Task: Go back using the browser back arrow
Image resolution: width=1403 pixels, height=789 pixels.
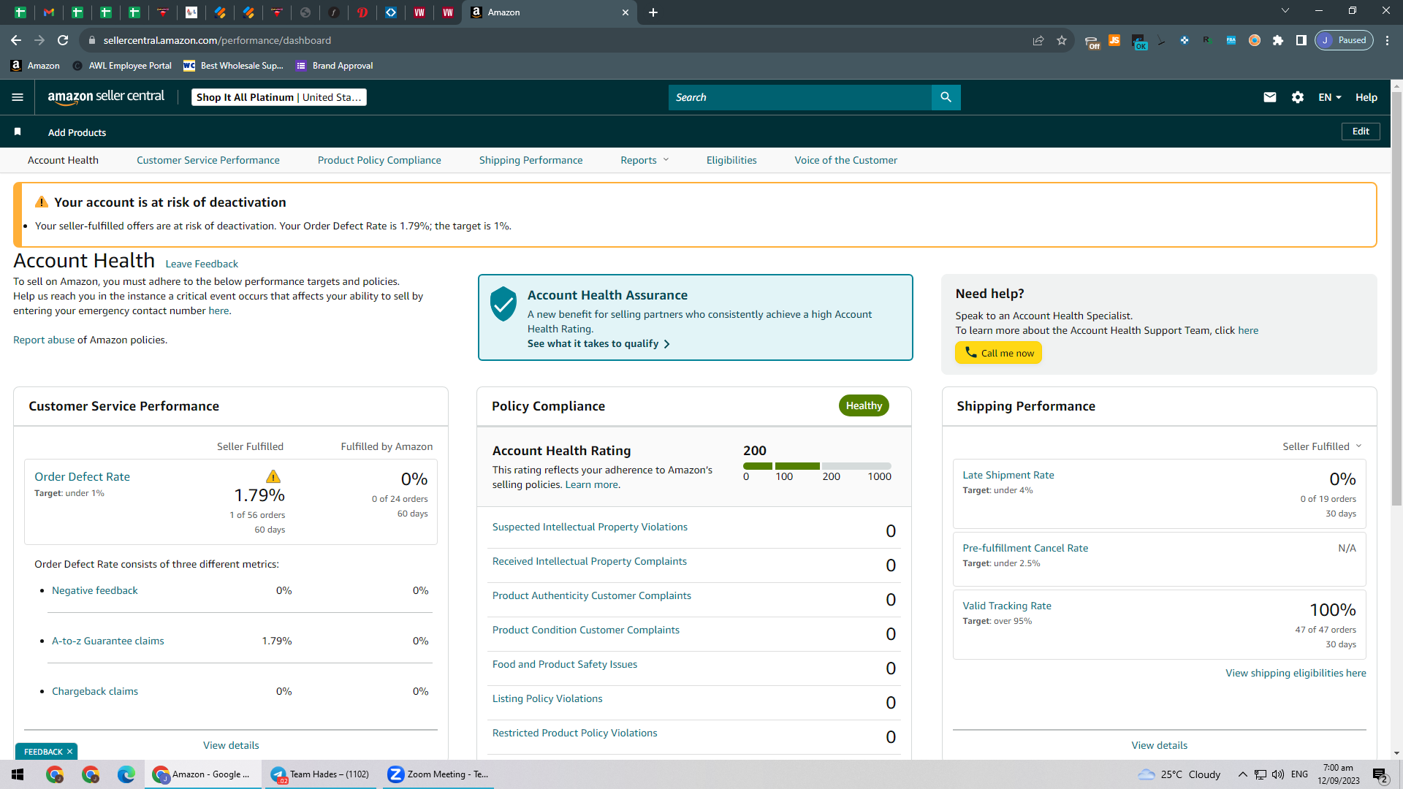Action: tap(16, 40)
